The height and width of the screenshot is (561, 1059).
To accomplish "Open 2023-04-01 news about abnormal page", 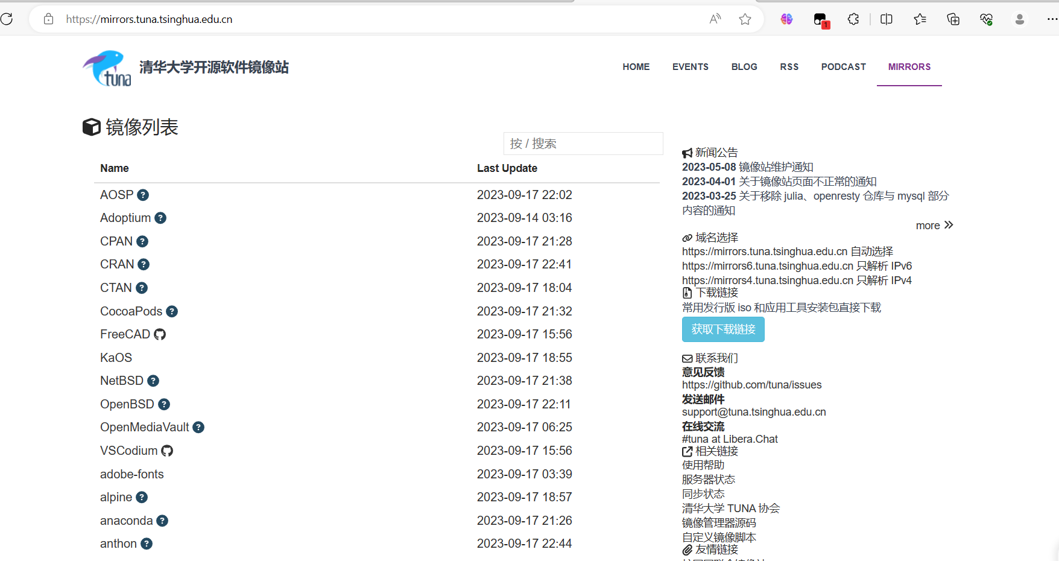I will coord(779,182).
